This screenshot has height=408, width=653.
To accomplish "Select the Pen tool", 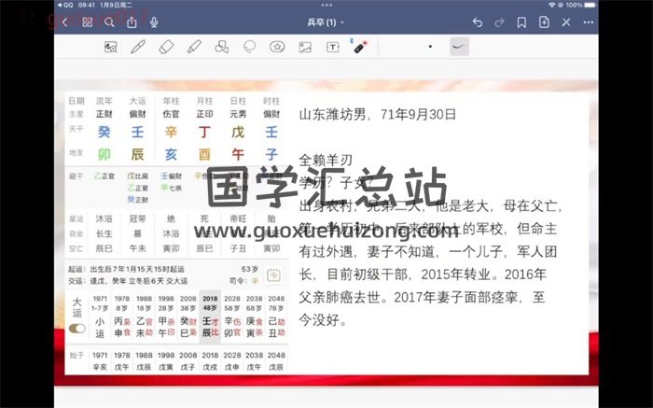I will 138,46.
